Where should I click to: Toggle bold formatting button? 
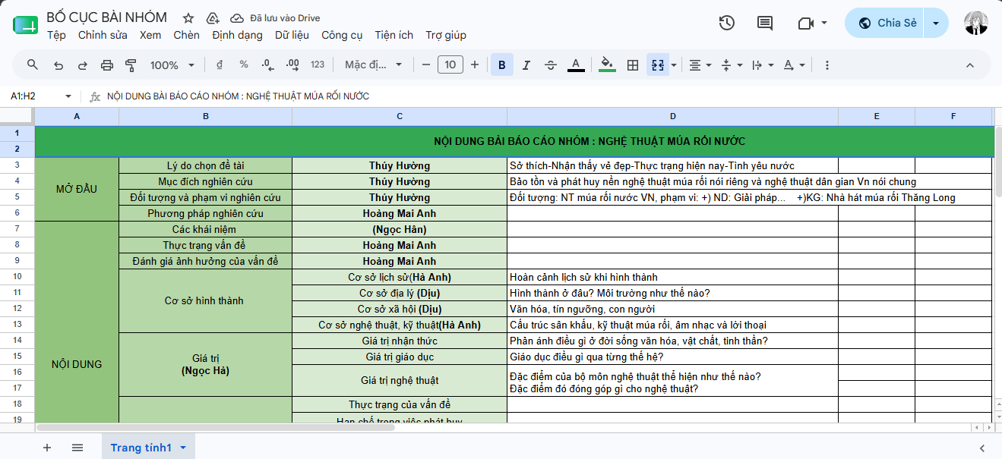pyautogui.click(x=502, y=65)
